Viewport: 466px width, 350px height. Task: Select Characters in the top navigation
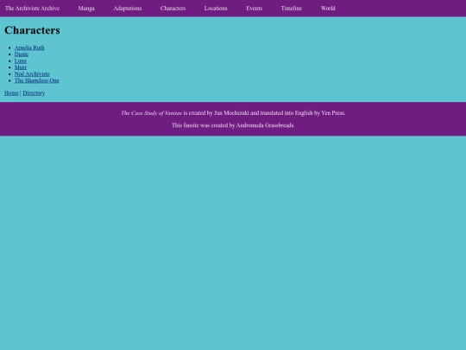point(173,9)
